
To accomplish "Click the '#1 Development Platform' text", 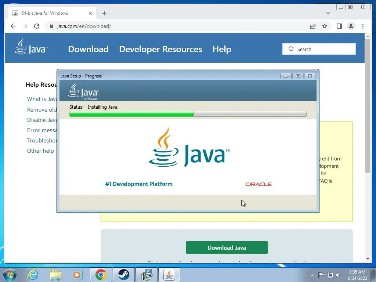I will click(139, 184).
